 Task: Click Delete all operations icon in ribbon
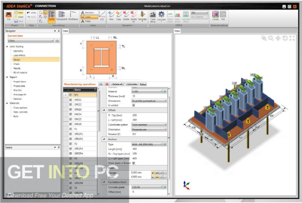pos(133,17)
